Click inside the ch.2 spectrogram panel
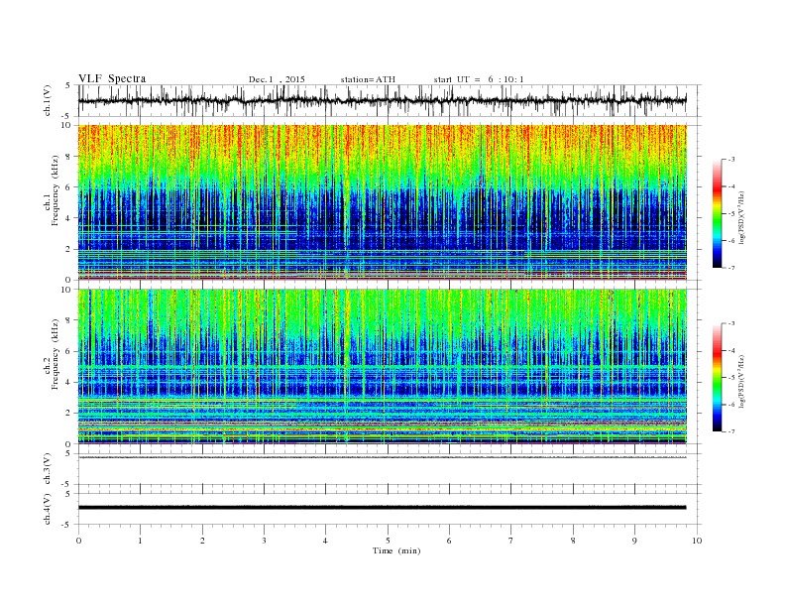This screenshot has width=785, height=607. [382, 367]
